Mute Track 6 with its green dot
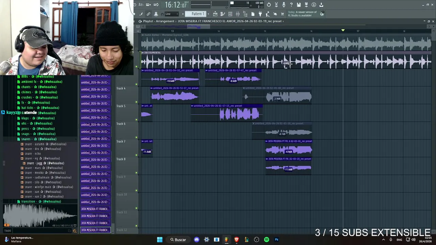436x245 pixels. (x=137, y=137)
